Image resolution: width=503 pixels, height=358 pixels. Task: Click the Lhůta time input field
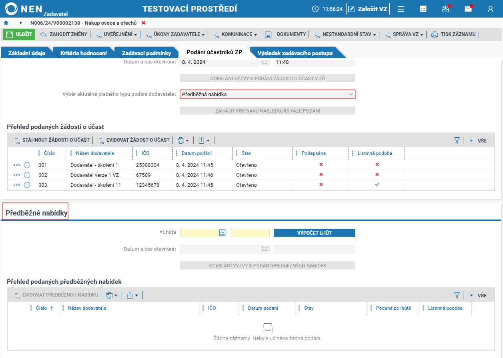point(250,233)
